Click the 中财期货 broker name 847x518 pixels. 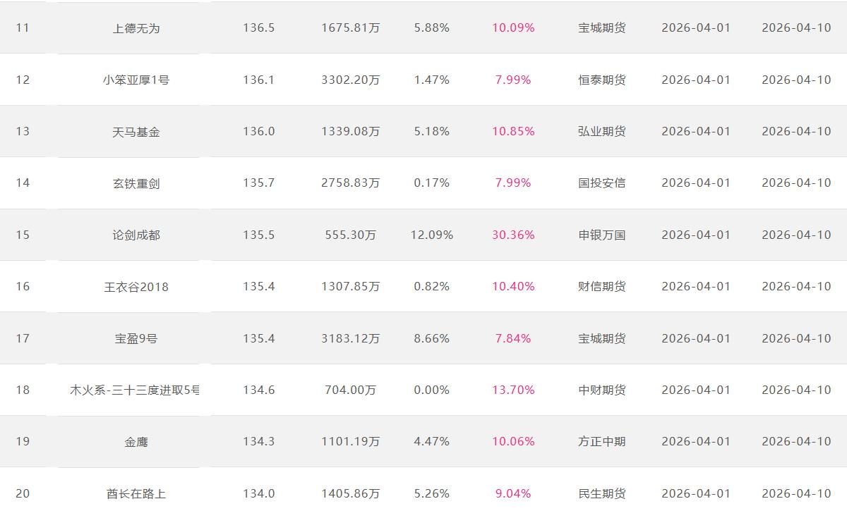[x=601, y=390]
